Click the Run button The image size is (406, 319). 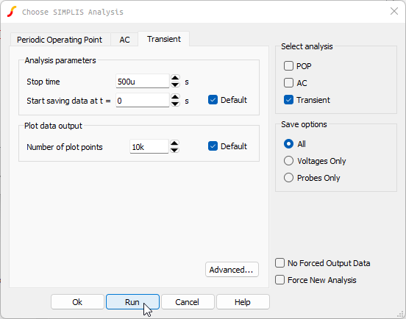point(132,301)
